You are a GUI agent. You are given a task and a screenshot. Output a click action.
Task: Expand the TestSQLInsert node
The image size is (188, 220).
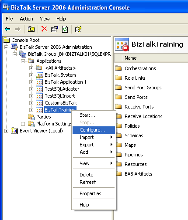(31, 96)
